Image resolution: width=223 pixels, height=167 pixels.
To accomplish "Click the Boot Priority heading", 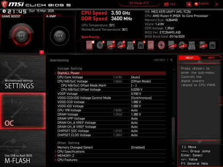I will pyautogui.click(x=90, y=37).
